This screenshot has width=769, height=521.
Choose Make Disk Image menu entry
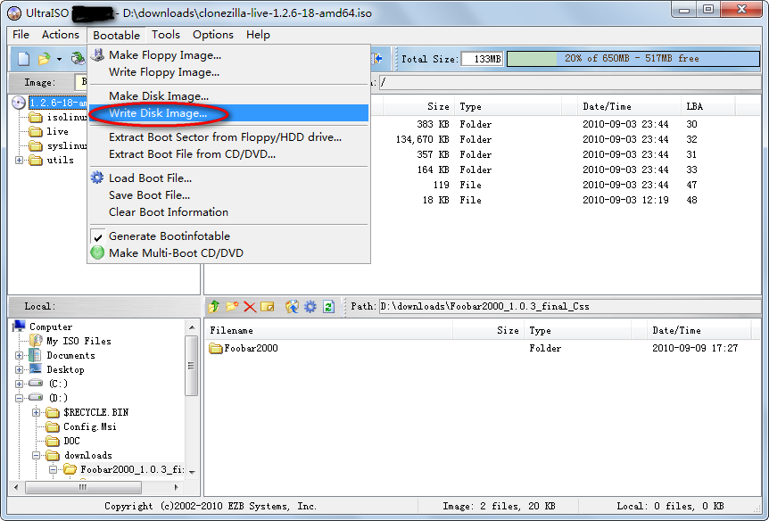tap(228, 96)
